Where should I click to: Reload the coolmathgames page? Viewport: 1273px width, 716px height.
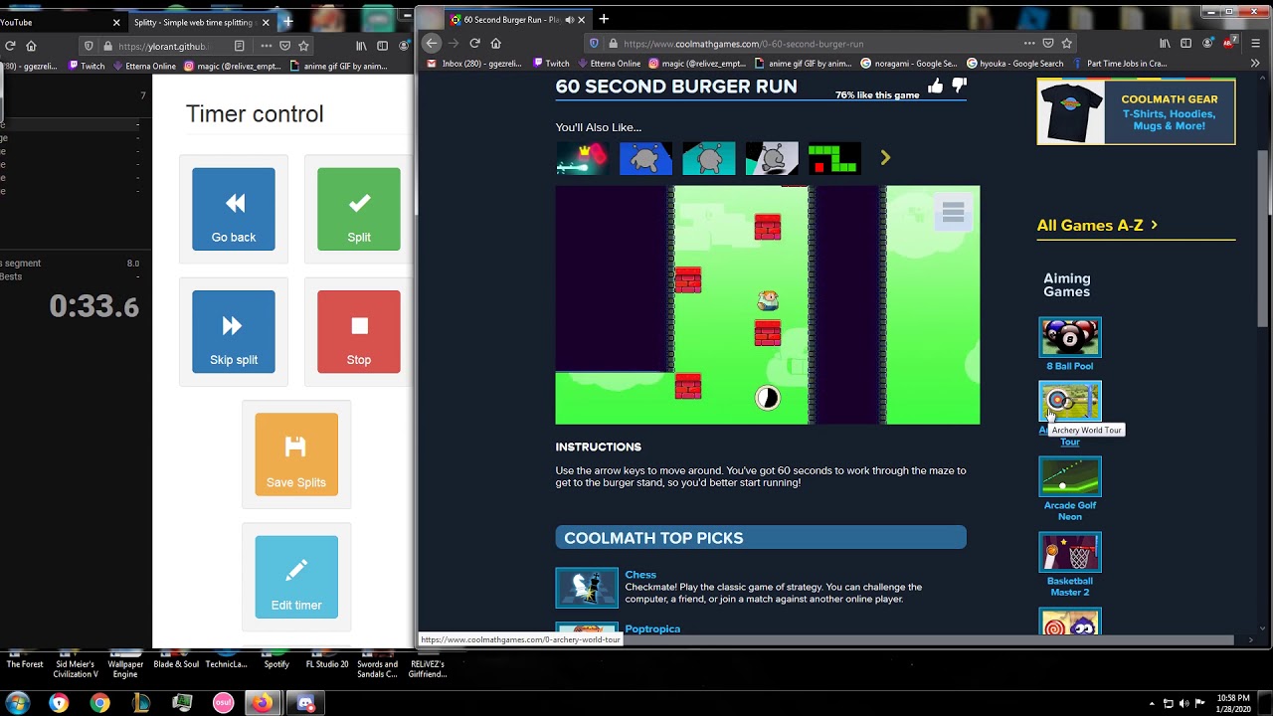click(x=474, y=43)
